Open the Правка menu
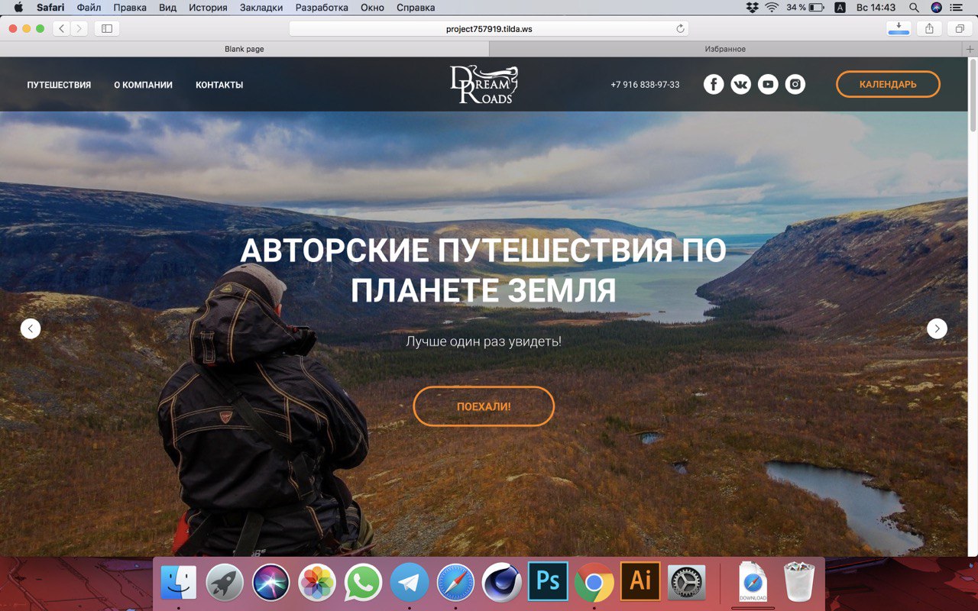This screenshot has width=978, height=611. 130,8
